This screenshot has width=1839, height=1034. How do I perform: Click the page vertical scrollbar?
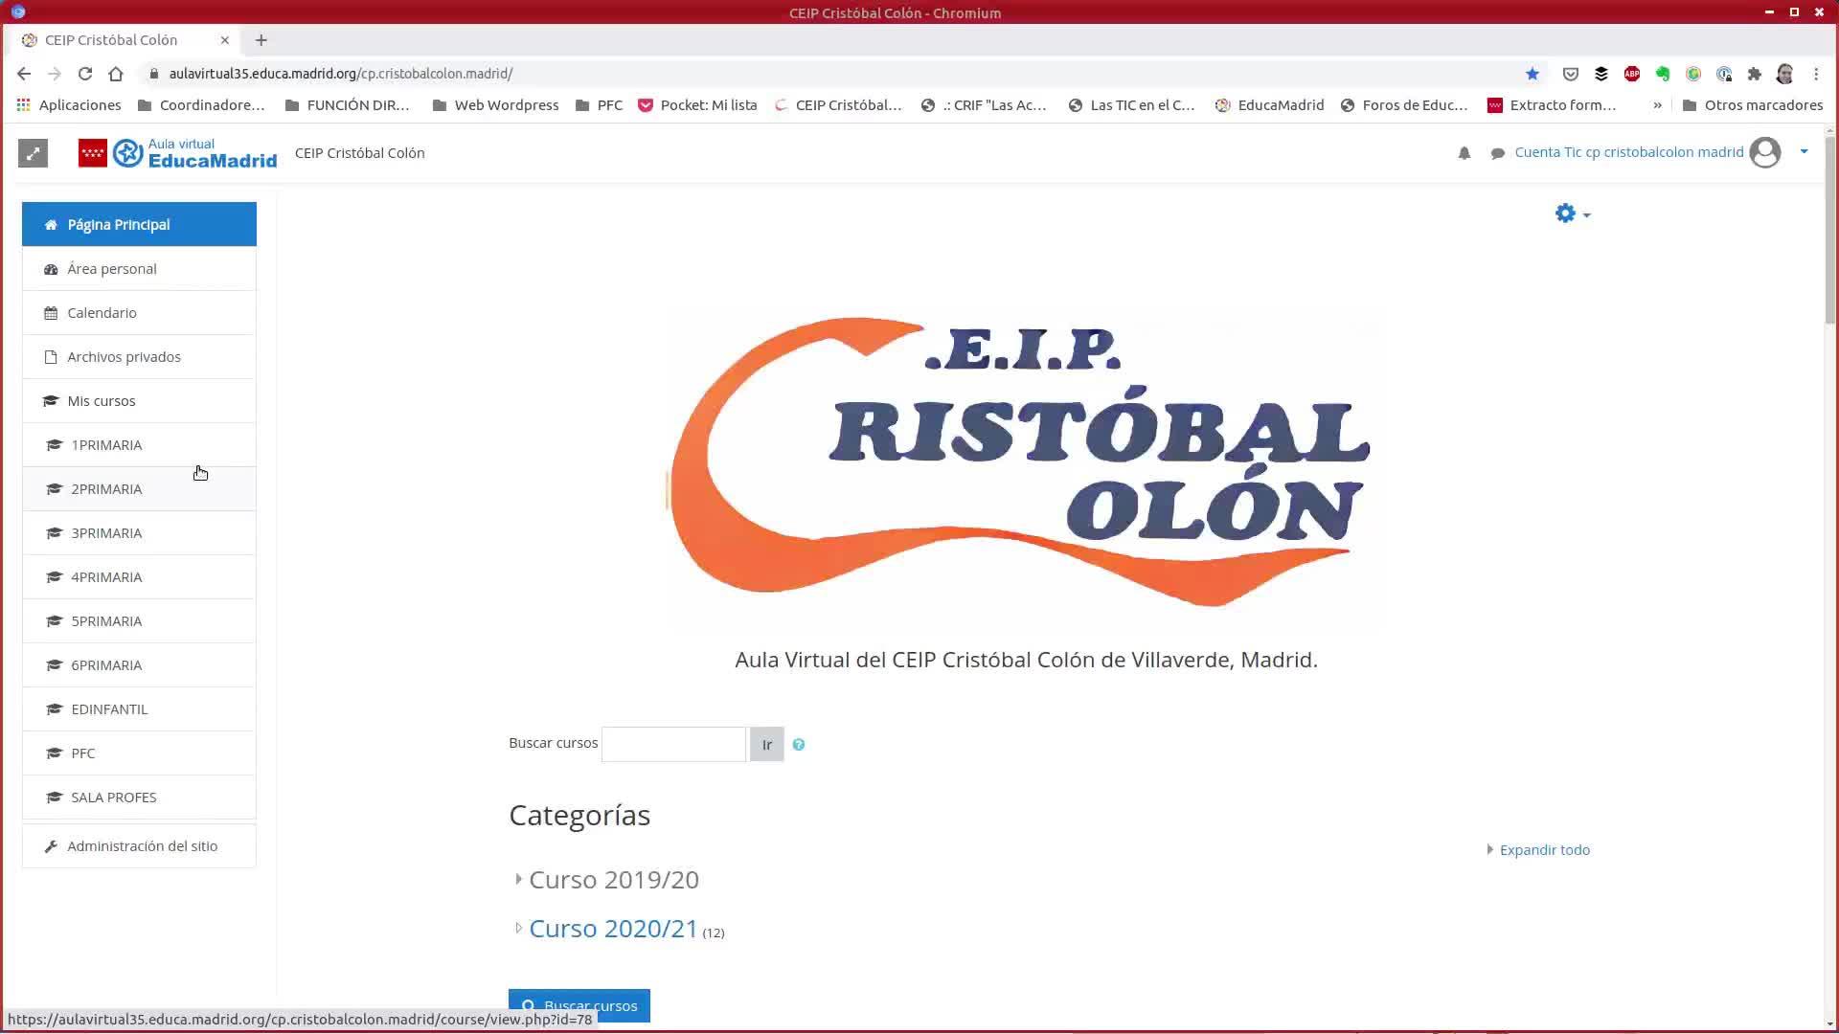click(1829, 230)
